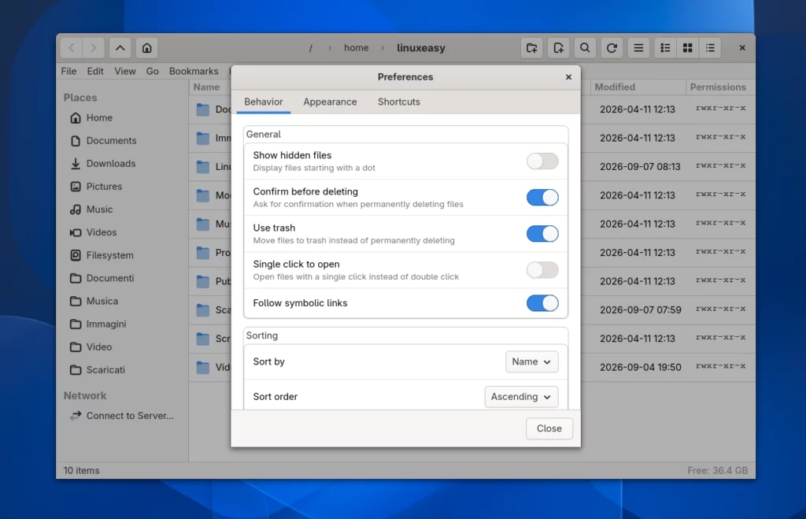Go back using the left arrow toolbar button
806x519 pixels.
click(x=72, y=48)
